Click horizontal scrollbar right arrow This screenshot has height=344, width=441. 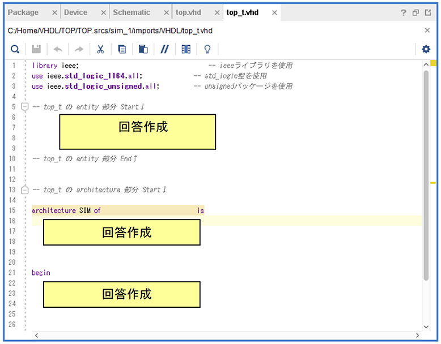point(417,336)
